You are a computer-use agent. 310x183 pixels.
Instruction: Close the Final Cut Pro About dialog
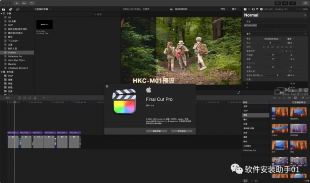[107, 86]
